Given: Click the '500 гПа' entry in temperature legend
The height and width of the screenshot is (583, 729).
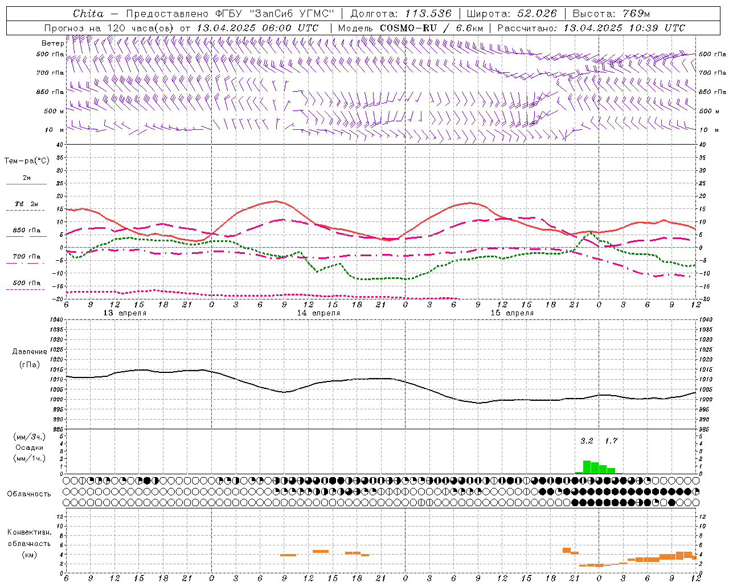Looking at the screenshot, I should [x=27, y=283].
